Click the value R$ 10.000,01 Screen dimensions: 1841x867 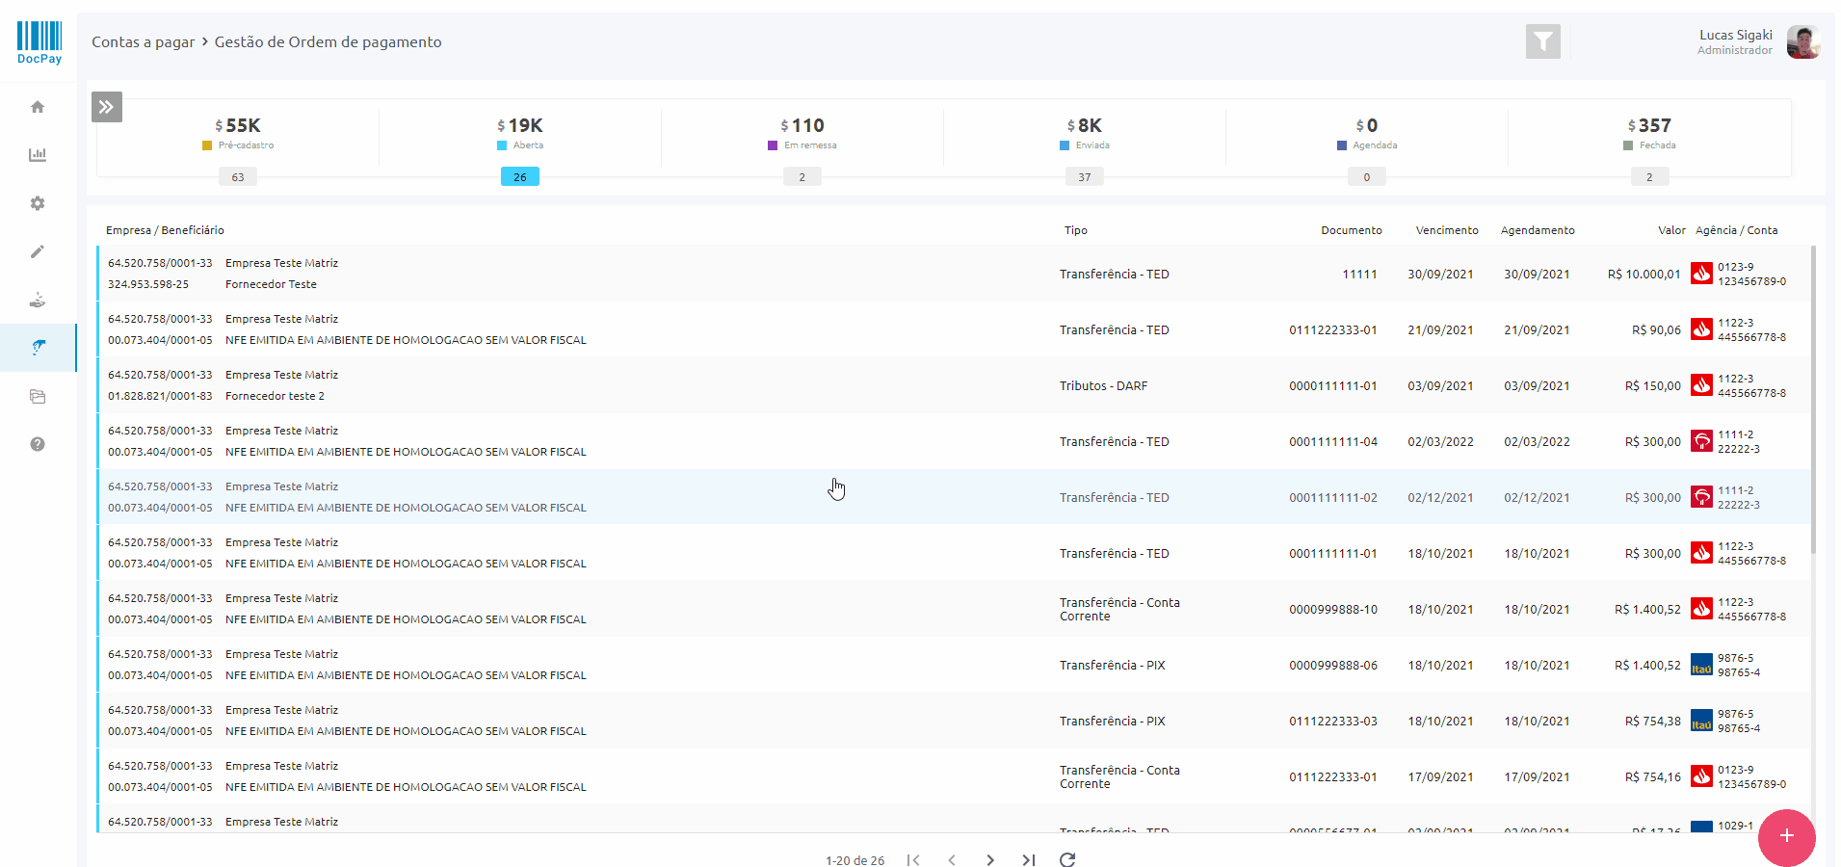coord(1644,274)
